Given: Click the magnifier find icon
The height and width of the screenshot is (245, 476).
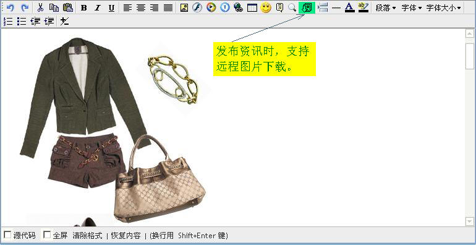Looking at the screenshot, I should click(292, 7).
